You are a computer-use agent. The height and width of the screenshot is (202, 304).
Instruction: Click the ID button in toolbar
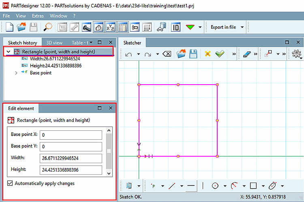tap(176, 27)
